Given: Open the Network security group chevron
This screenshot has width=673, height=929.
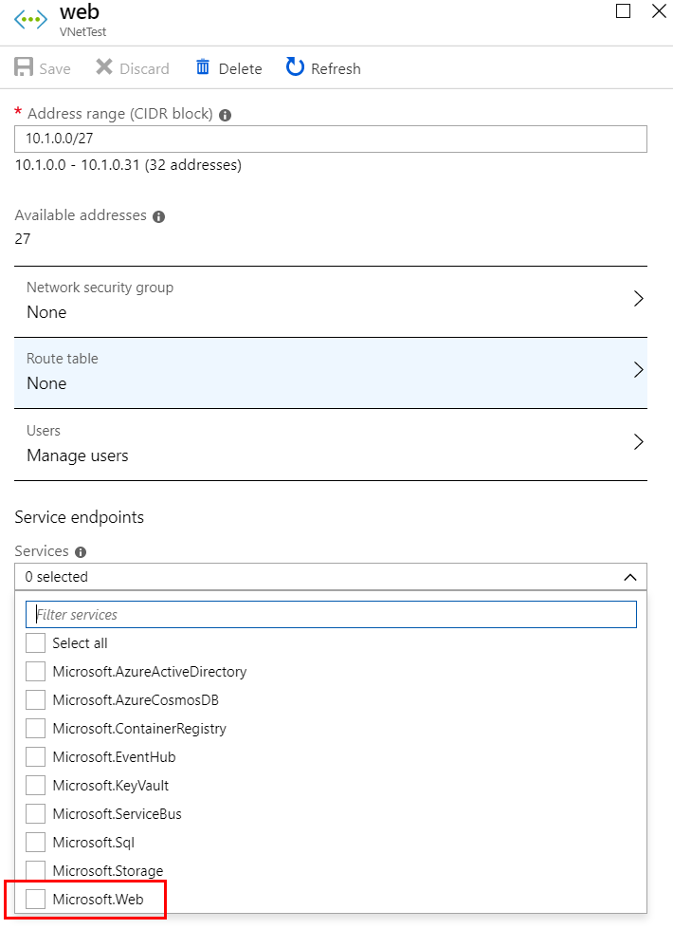Looking at the screenshot, I should tap(638, 299).
